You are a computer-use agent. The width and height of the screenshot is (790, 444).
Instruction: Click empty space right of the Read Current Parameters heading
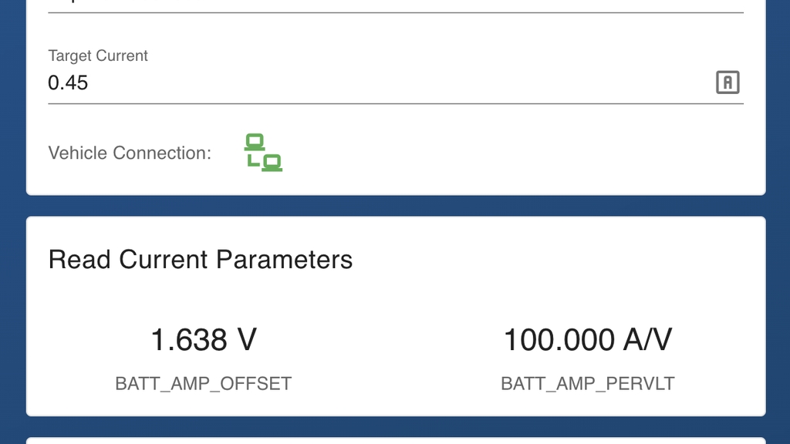click(555, 260)
